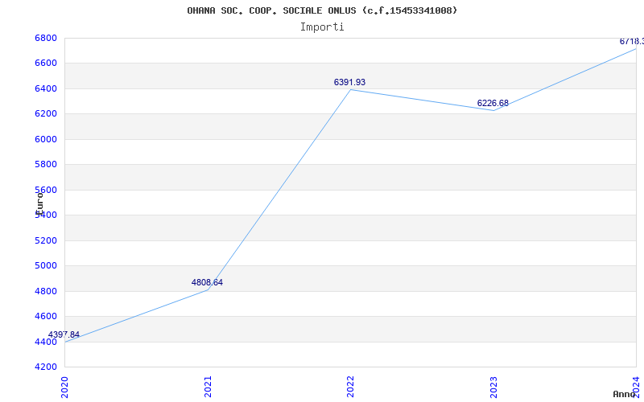This screenshot has width=644, height=402.
Task: Click the 6800 y-axis tick label
Action: point(46,38)
